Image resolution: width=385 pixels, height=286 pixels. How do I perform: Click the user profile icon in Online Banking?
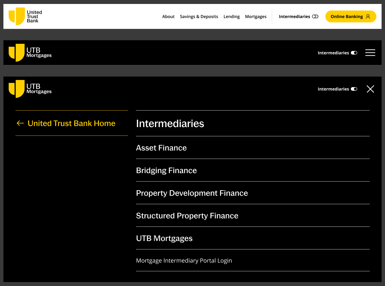point(368,17)
